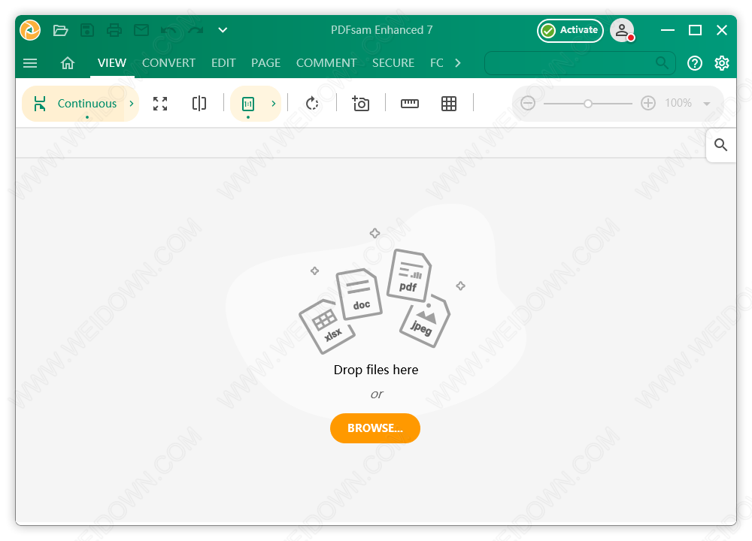
Task: Click the ribbon search input field
Action: (x=580, y=63)
